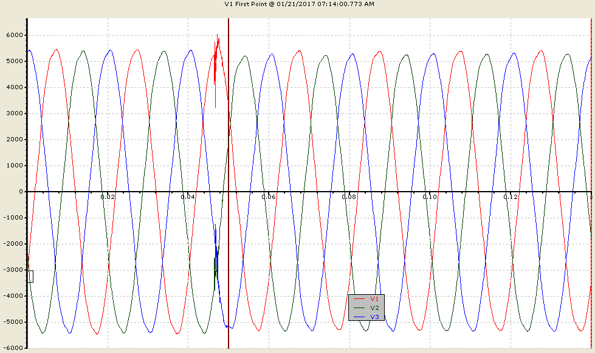Click the 0.08 time axis label
Viewport: 595px width, 353px height.
[x=349, y=197]
